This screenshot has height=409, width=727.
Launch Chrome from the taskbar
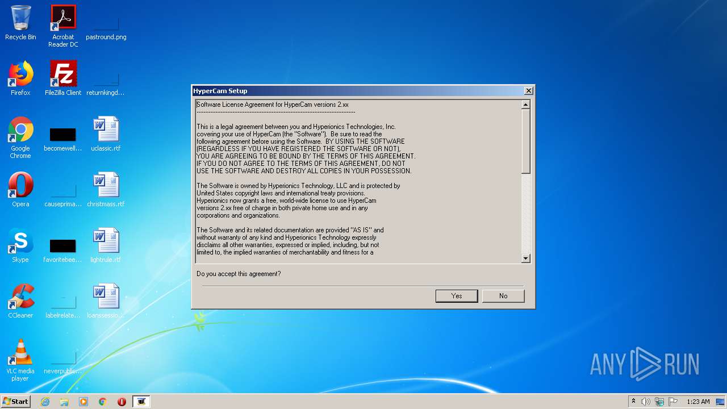pyautogui.click(x=103, y=402)
